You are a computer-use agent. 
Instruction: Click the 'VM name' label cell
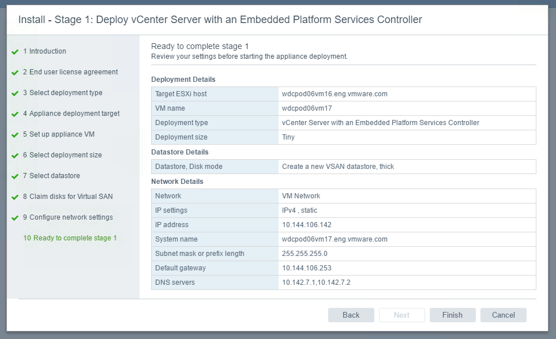point(215,108)
